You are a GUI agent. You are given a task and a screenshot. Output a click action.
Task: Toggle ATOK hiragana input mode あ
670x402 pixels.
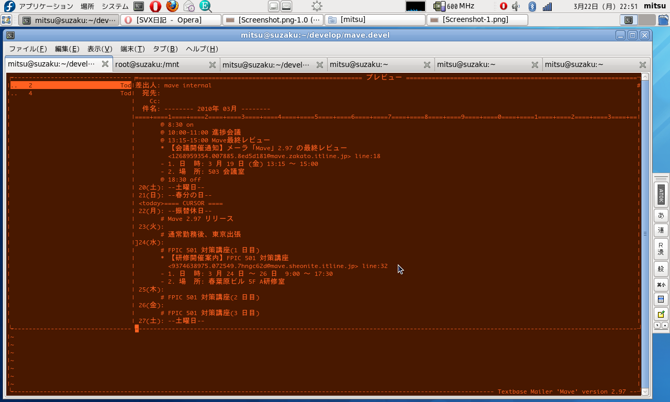(x=661, y=216)
